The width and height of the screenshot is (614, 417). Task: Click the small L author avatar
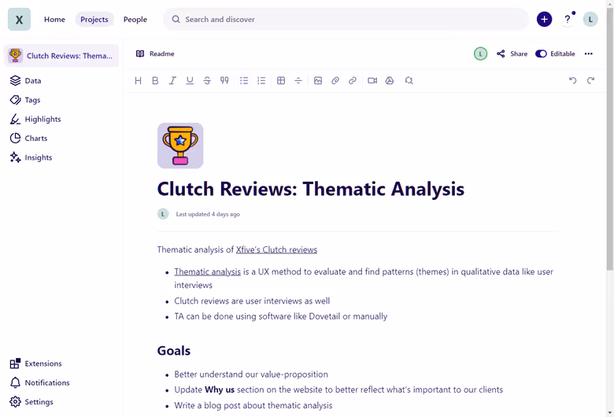click(163, 214)
